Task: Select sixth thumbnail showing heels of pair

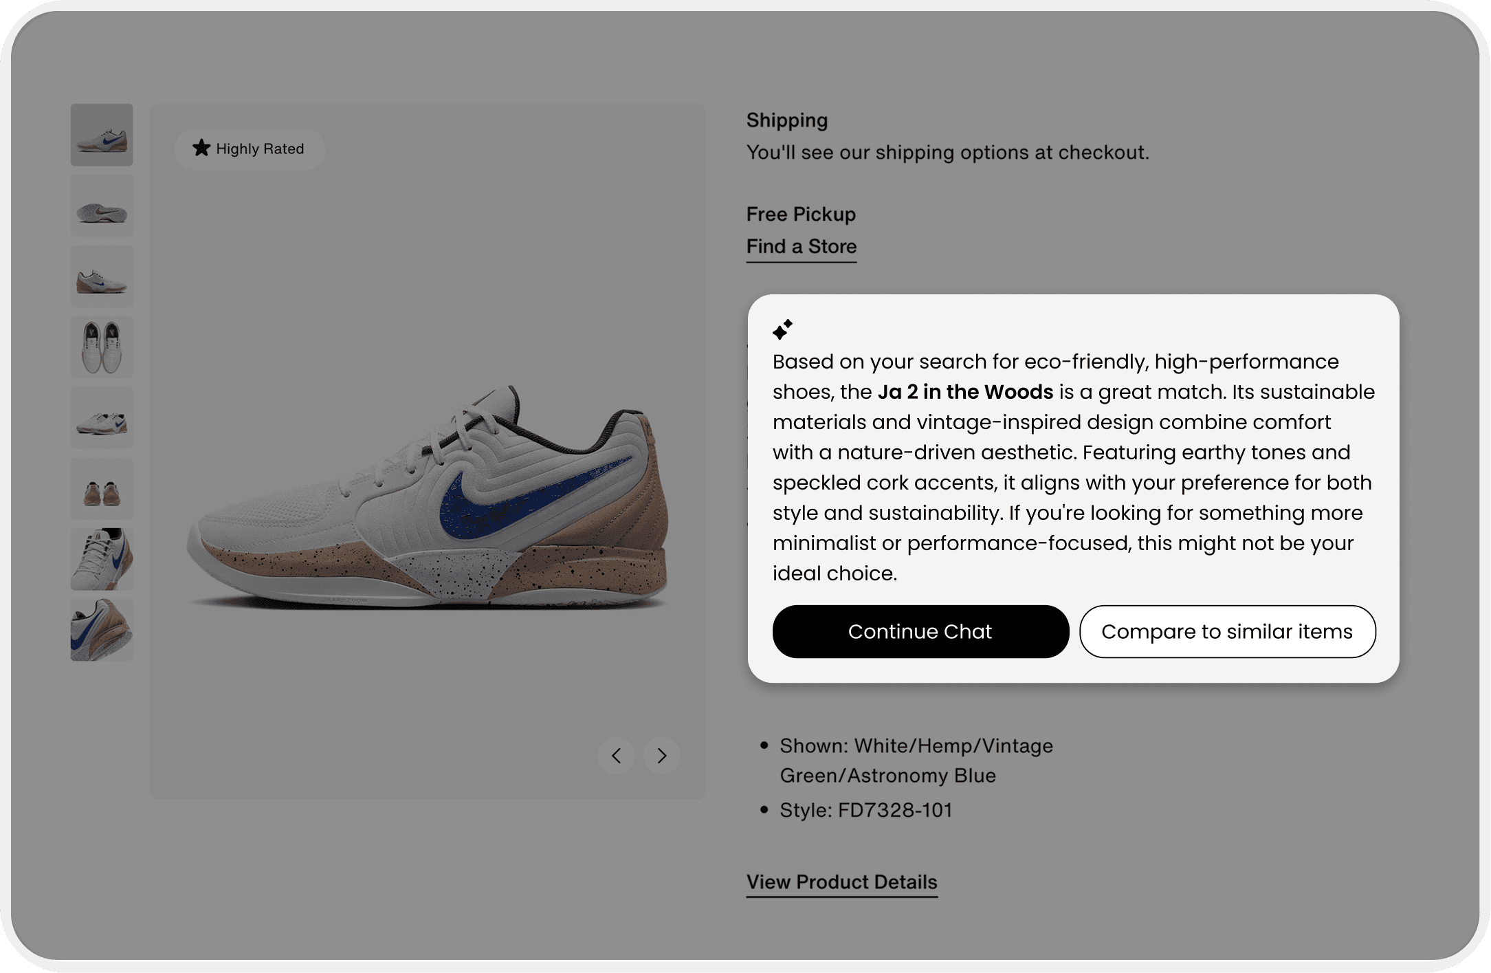Action: pyautogui.click(x=102, y=489)
